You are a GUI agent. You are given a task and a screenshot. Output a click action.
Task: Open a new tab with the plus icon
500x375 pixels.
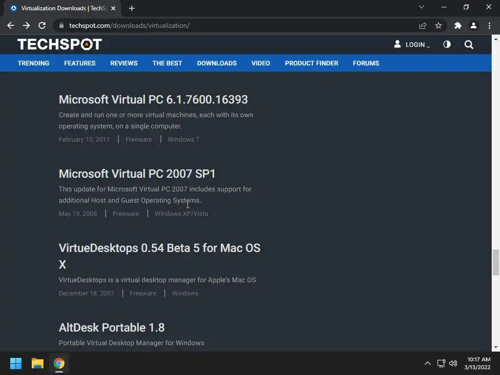[132, 8]
